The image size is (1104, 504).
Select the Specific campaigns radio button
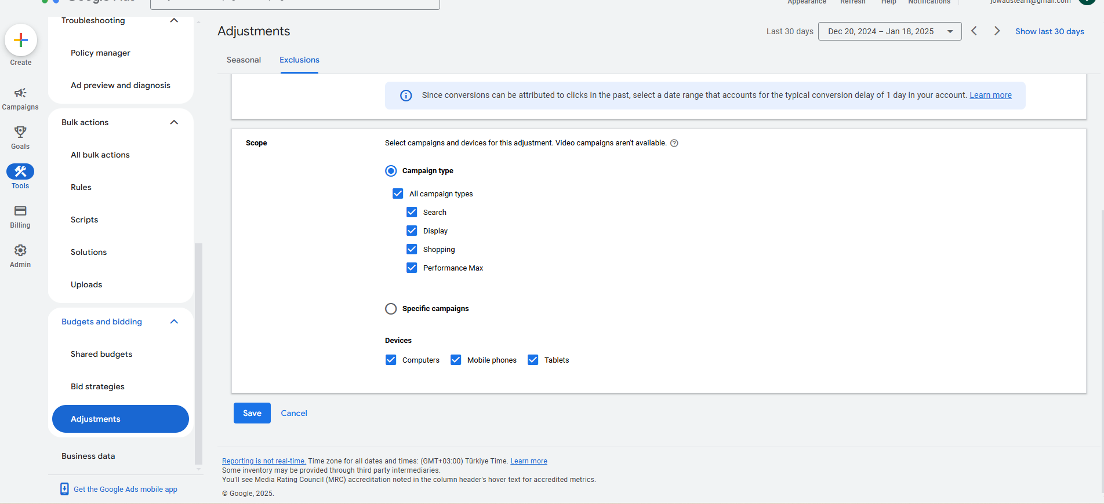391,309
